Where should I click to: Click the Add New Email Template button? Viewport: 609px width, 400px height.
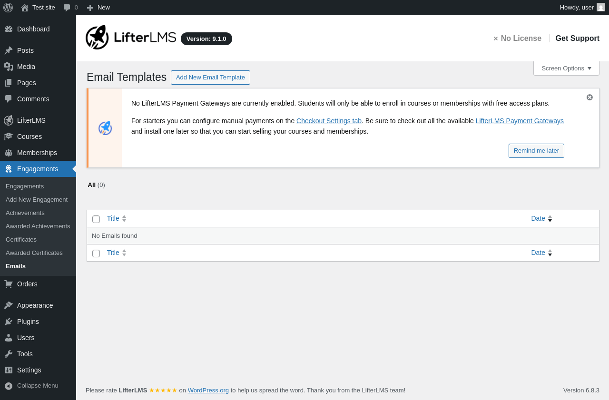point(210,78)
